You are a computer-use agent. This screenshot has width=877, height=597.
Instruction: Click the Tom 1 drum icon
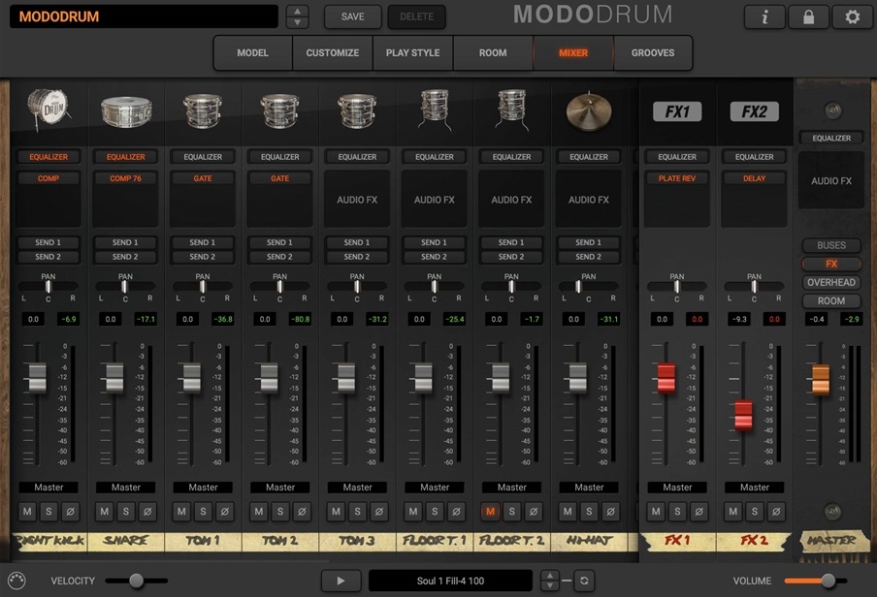(203, 110)
